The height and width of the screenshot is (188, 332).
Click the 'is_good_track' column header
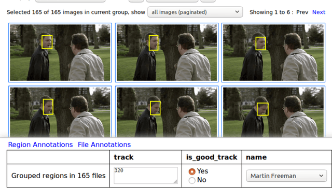click(212, 157)
